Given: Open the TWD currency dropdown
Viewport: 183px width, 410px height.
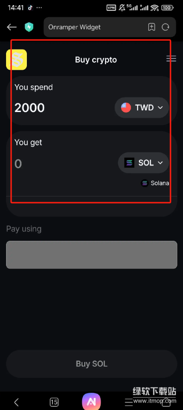Looking at the screenshot, I should click(x=142, y=107).
